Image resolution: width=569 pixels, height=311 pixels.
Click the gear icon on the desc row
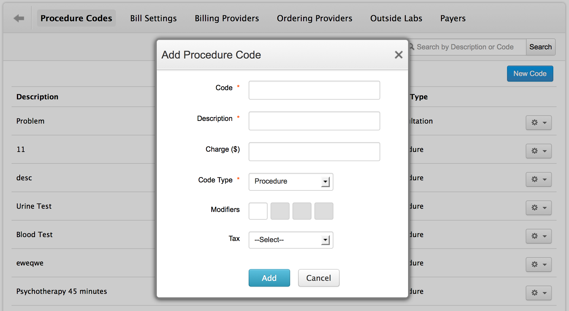pyautogui.click(x=535, y=179)
